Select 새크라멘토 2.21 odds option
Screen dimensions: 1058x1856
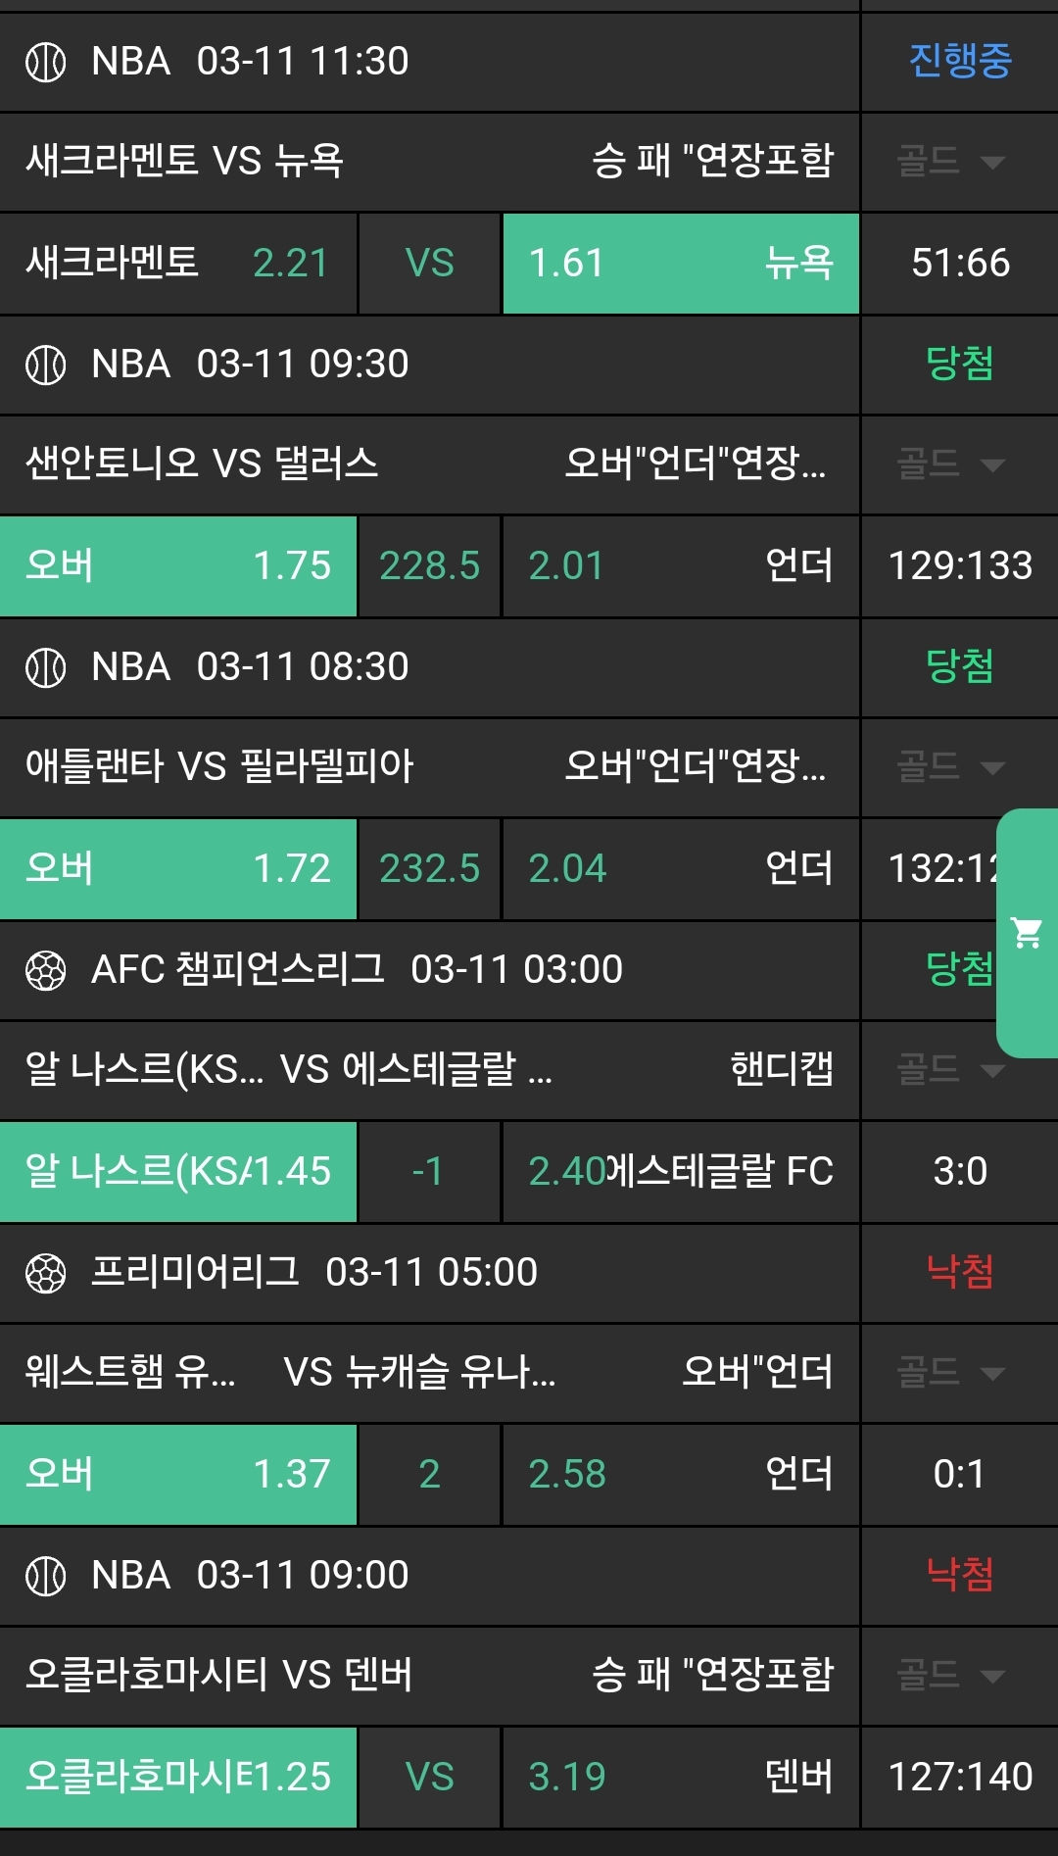pyautogui.click(x=178, y=263)
